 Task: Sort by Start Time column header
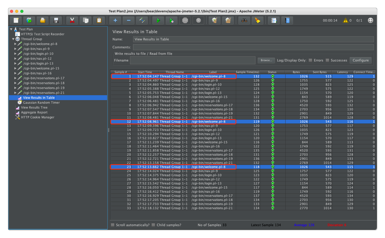pyautogui.click(x=145, y=72)
